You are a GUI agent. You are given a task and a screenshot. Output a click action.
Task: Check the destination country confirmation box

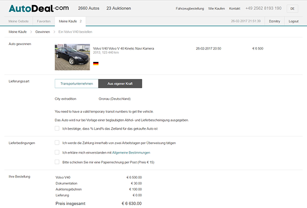[x=57, y=128]
